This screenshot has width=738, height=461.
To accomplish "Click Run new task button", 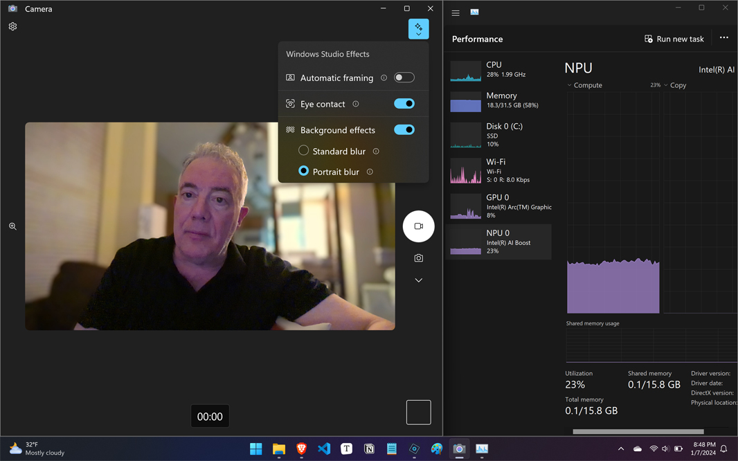I will pyautogui.click(x=674, y=39).
